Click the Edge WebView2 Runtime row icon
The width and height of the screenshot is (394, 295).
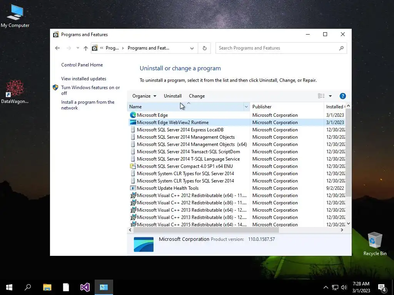133,122
